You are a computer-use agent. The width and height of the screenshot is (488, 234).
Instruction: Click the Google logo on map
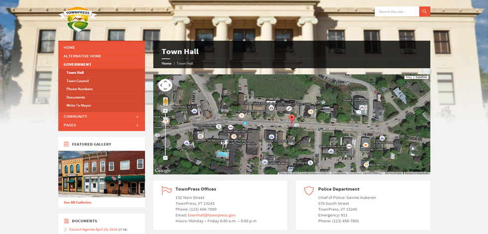(x=163, y=171)
